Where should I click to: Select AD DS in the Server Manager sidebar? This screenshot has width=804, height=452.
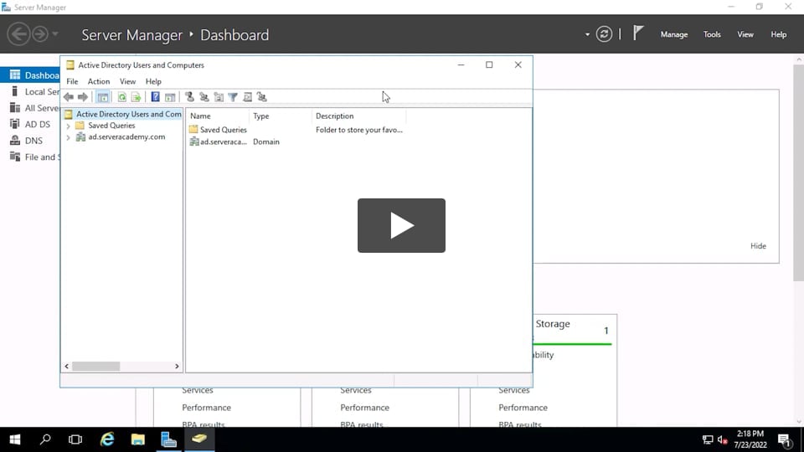[x=37, y=124]
